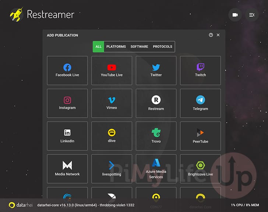Screen dimensions: 268x212
Task: Choose the Trovo publication tile
Action: [156, 136]
